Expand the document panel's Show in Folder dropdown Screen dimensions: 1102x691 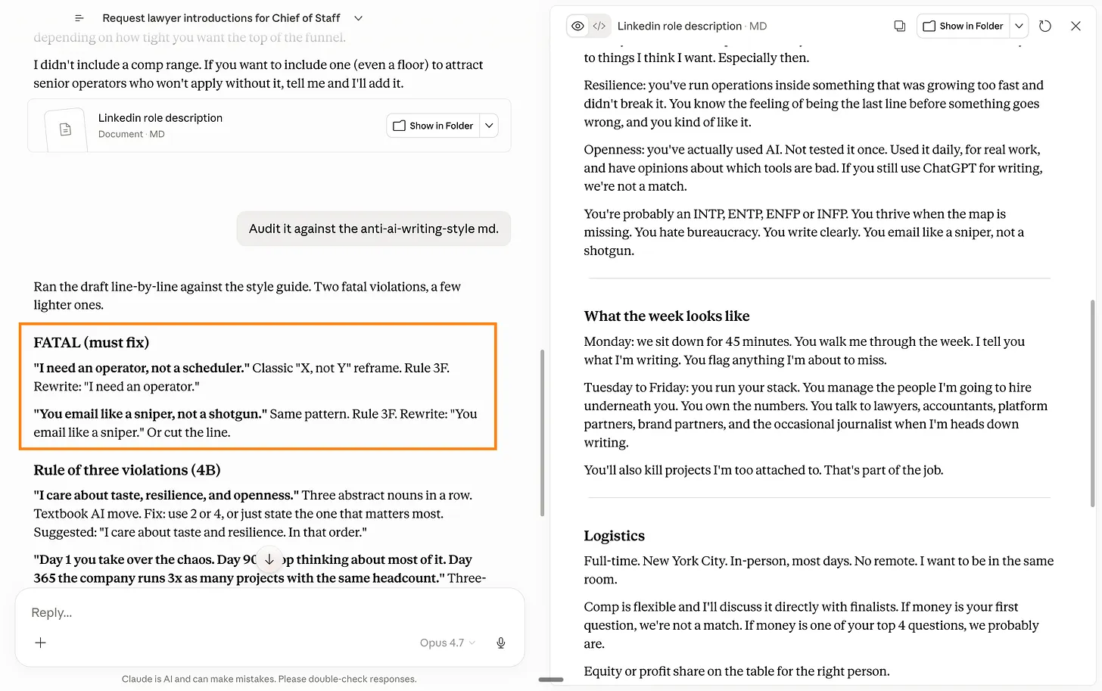[x=1020, y=26]
